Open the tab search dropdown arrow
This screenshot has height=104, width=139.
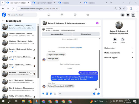3,3
